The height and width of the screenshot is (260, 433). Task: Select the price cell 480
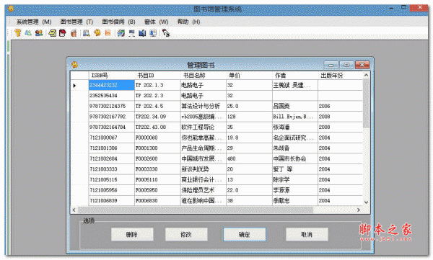coord(249,158)
